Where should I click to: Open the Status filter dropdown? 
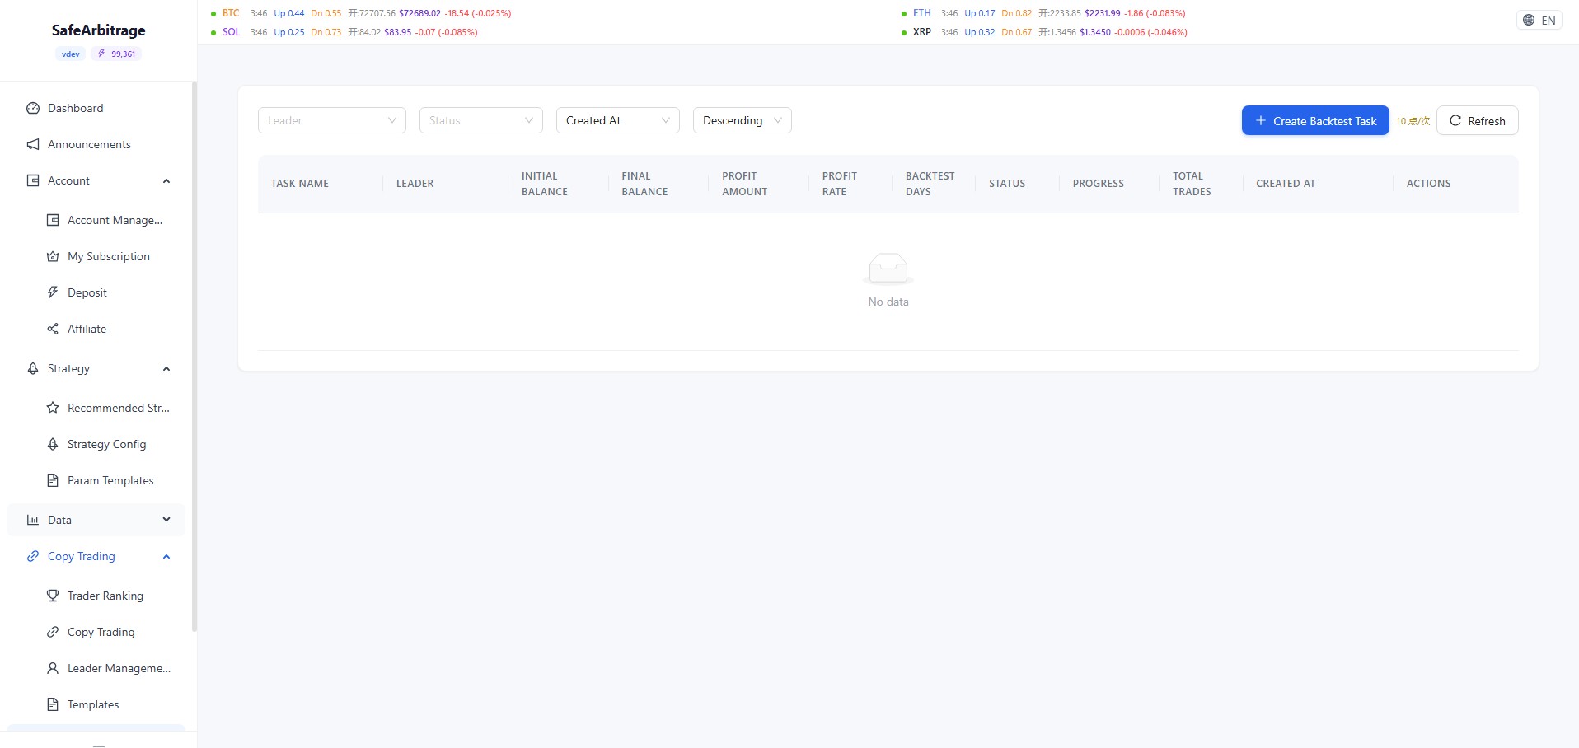click(x=480, y=120)
